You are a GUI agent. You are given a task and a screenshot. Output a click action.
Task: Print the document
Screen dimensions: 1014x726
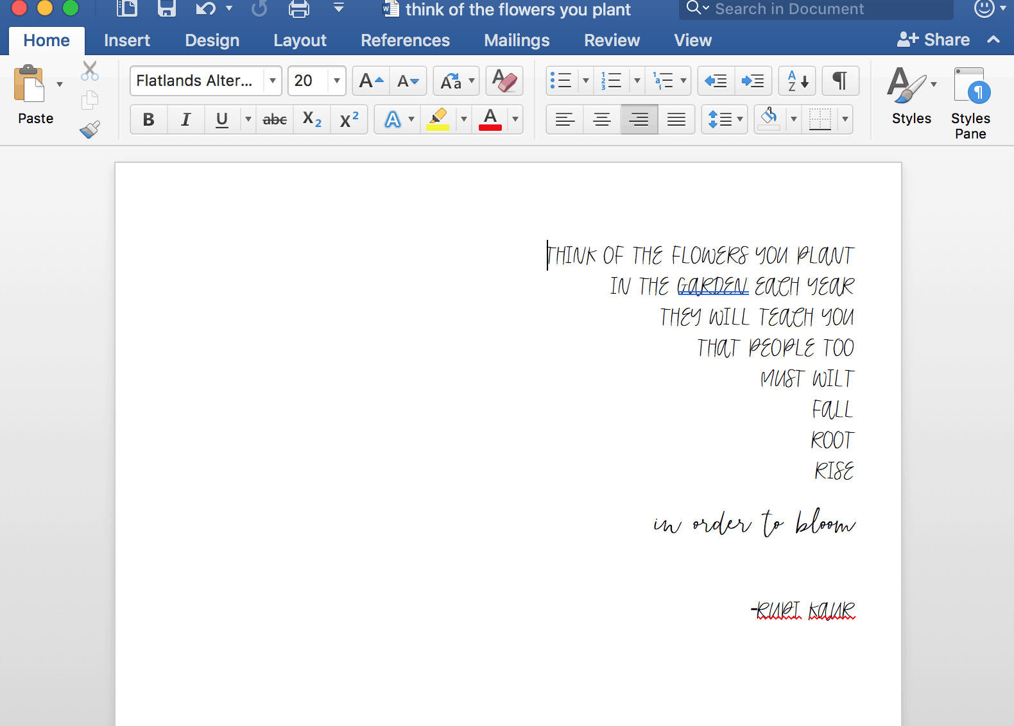pyautogui.click(x=299, y=8)
